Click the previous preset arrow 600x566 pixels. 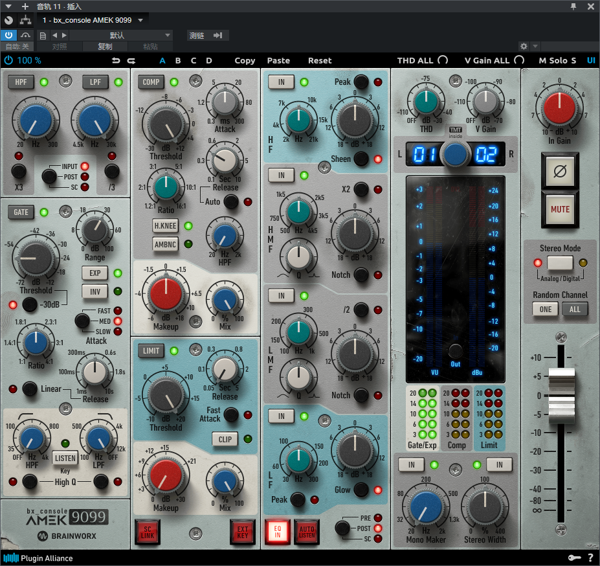coord(55,35)
